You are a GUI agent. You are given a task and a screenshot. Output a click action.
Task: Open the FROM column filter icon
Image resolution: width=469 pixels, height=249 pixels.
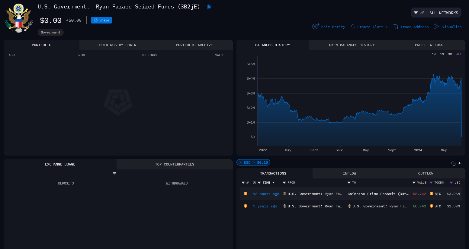[x=284, y=183]
